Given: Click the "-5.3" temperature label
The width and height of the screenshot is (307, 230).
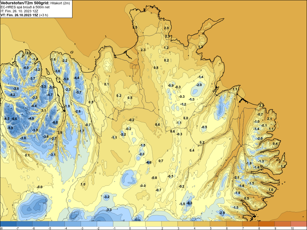Looking at the screenshot, I should 43,86.
